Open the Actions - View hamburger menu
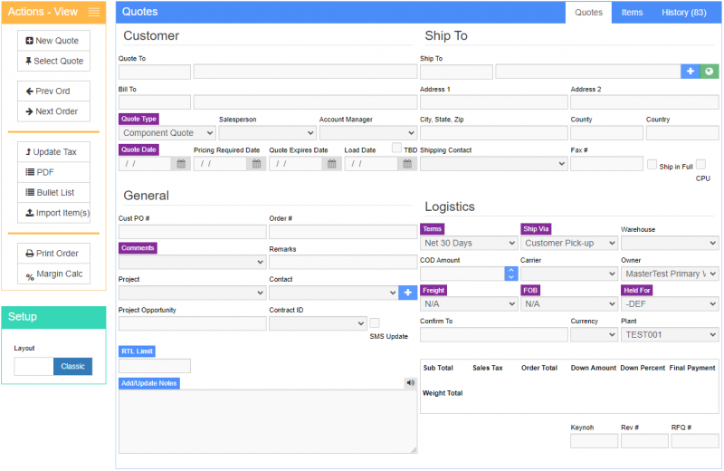Viewport: 724px width, 471px height. pos(93,12)
